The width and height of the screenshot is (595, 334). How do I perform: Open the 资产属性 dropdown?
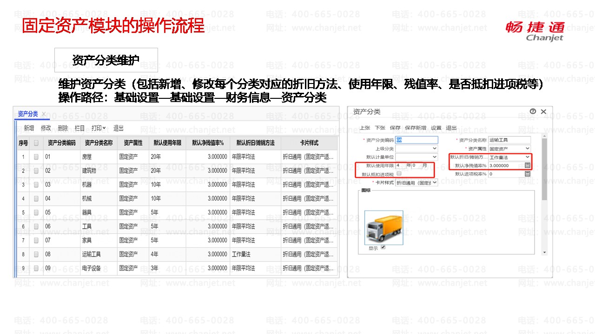coord(509,148)
